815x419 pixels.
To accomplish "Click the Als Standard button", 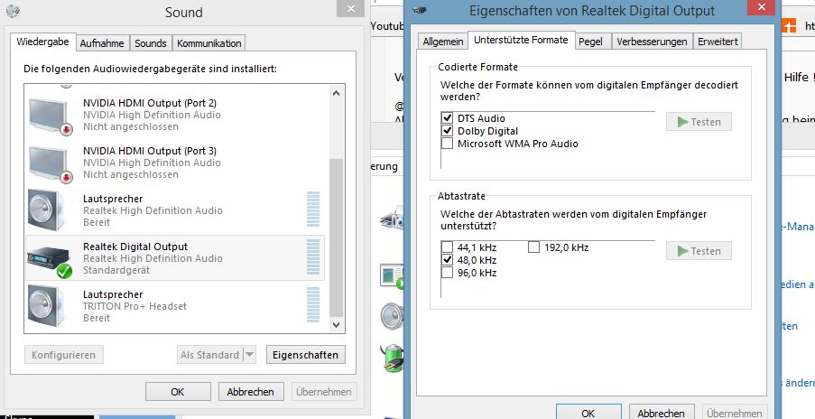I will coord(210,355).
